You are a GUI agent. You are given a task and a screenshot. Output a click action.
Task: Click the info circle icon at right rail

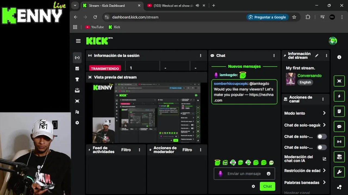pos(339,57)
